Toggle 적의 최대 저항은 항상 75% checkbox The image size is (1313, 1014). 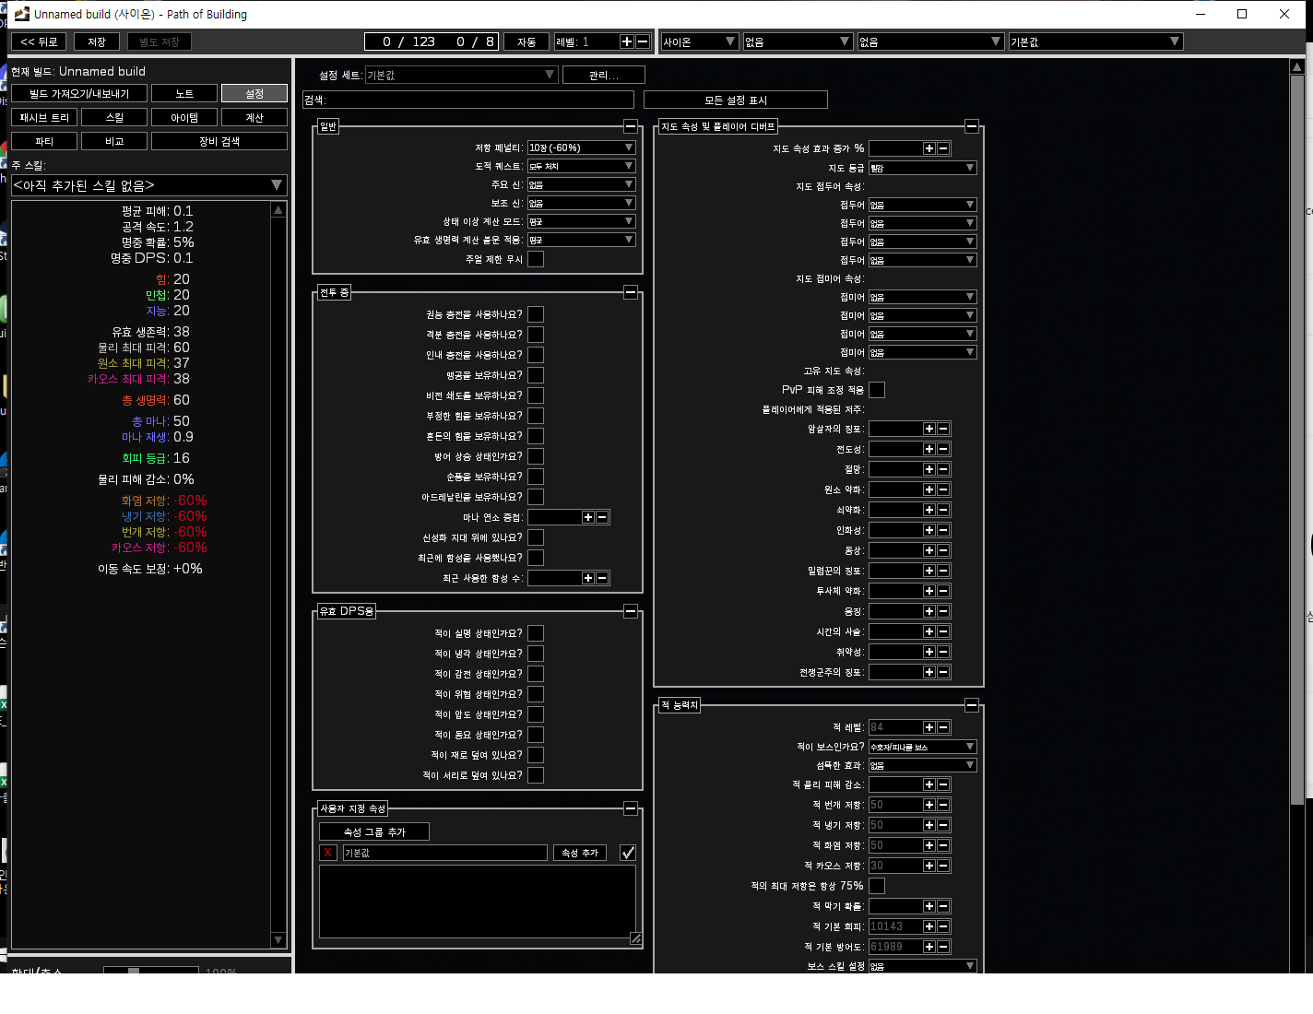[877, 886]
